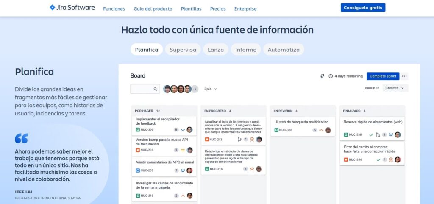The width and height of the screenshot is (434, 204).
Task: Select the third team avatar filter
Action: [x=181, y=89]
